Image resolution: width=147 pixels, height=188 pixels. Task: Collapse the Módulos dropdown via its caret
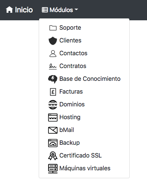76,9
